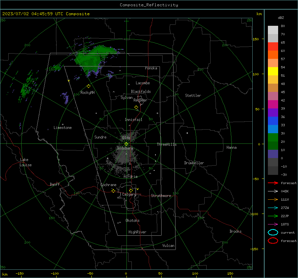This screenshot has height=278, width=298.
Task: Select the cyan 27ZW arrow legend icon
Action: 273,208
